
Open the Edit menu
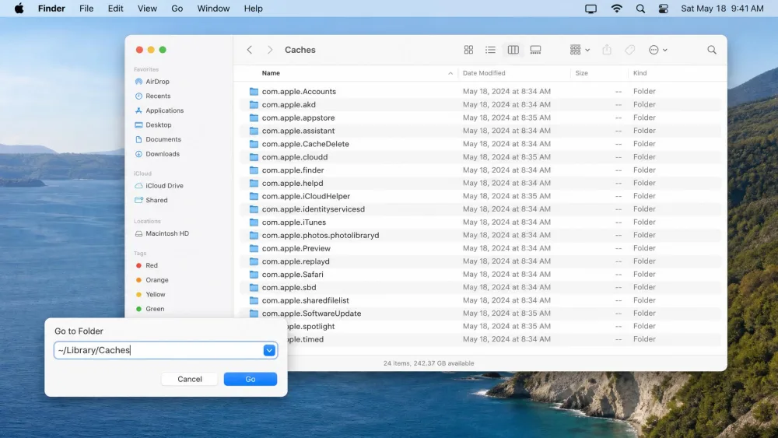click(x=116, y=9)
